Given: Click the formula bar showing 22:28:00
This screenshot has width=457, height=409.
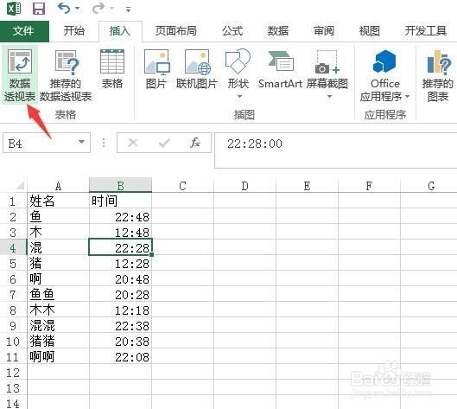Looking at the screenshot, I should (x=335, y=150).
